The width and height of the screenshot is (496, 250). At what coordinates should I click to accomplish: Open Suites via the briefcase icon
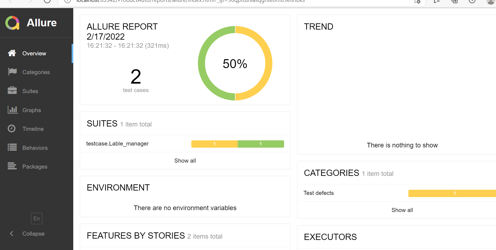point(12,91)
